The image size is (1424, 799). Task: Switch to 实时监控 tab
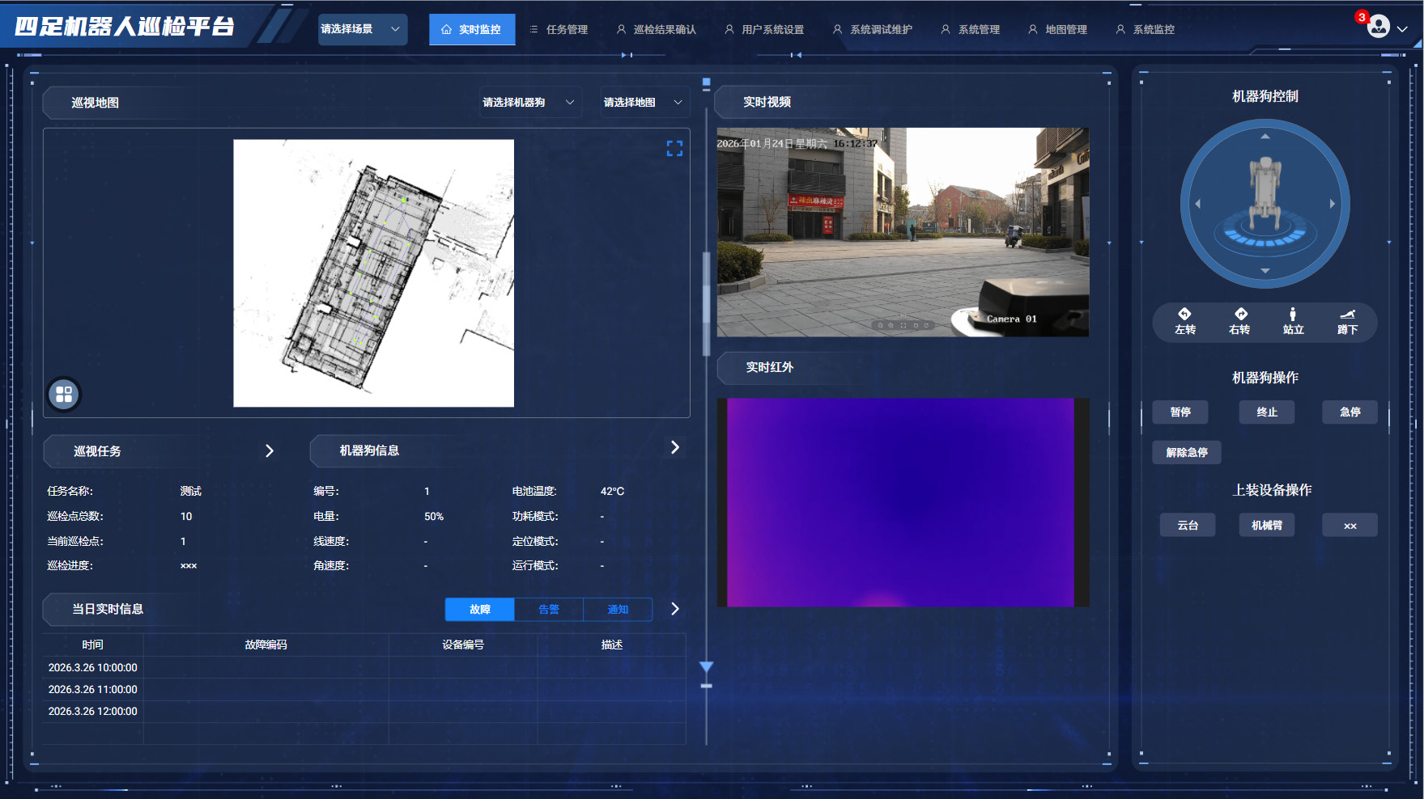[472, 30]
